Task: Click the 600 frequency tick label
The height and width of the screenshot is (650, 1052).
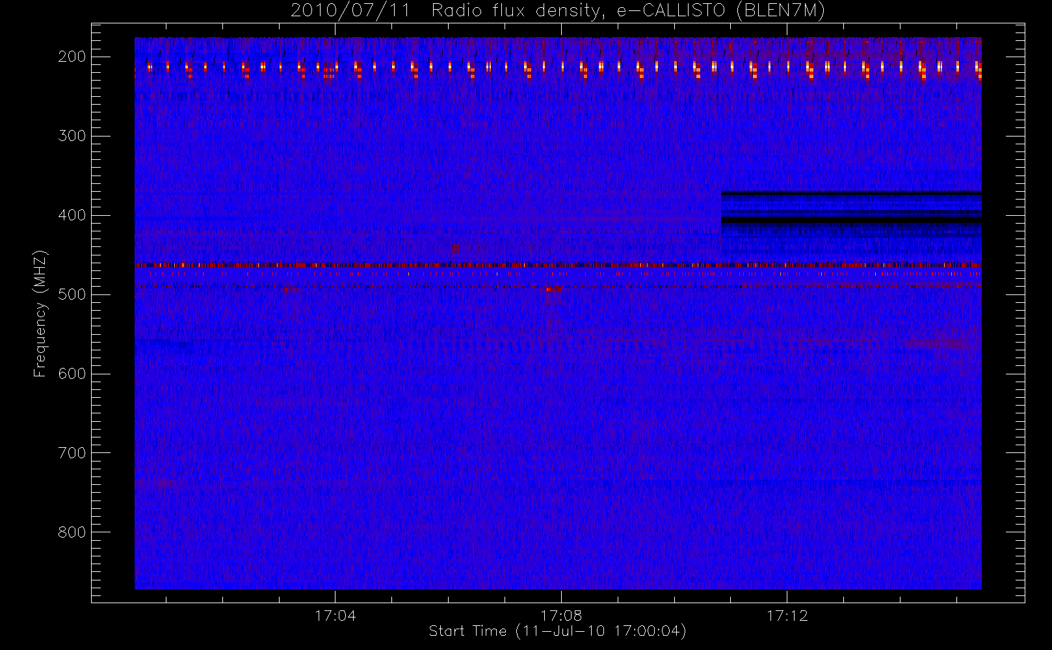Action: pos(72,374)
